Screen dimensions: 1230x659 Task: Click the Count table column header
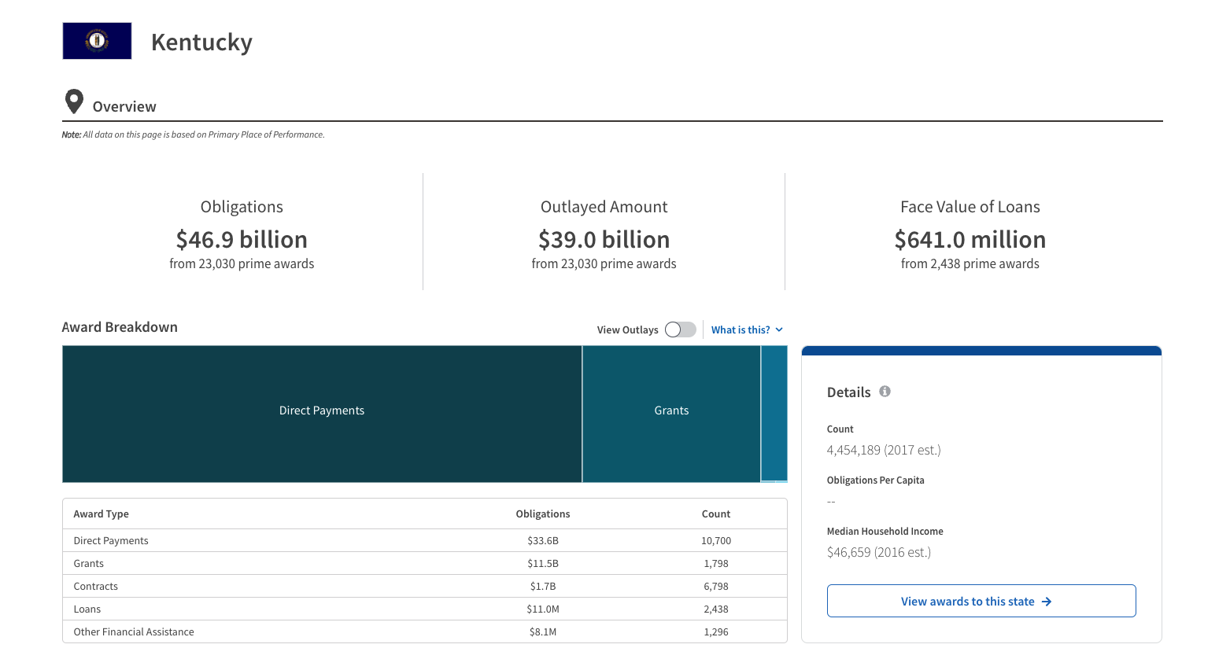[715, 514]
